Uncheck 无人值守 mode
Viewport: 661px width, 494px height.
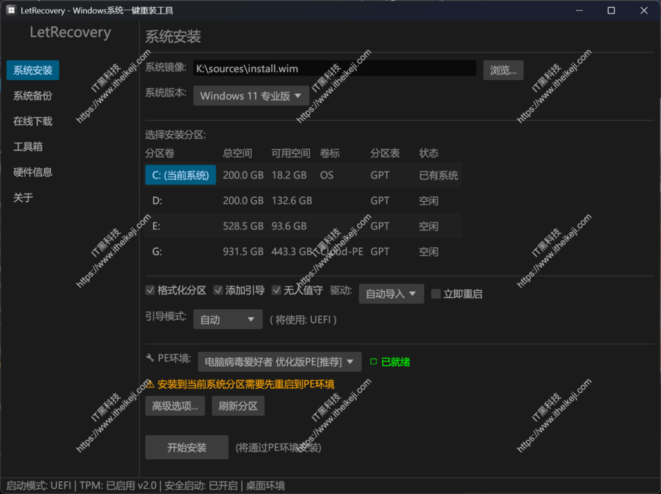(276, 290)
